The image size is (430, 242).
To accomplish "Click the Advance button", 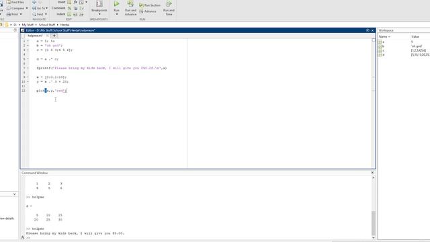I will point(148,11).
